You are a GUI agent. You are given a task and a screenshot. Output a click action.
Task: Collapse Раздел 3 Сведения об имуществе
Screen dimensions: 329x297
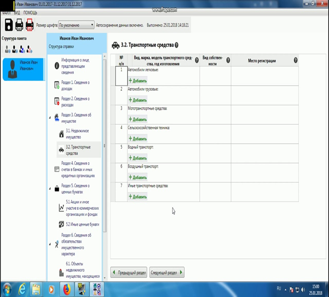point(50,118)
